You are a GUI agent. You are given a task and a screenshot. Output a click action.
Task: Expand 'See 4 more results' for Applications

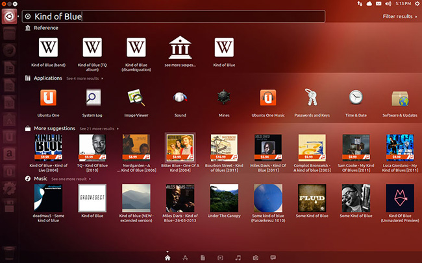pyautogui.click(x=84, y=78)
